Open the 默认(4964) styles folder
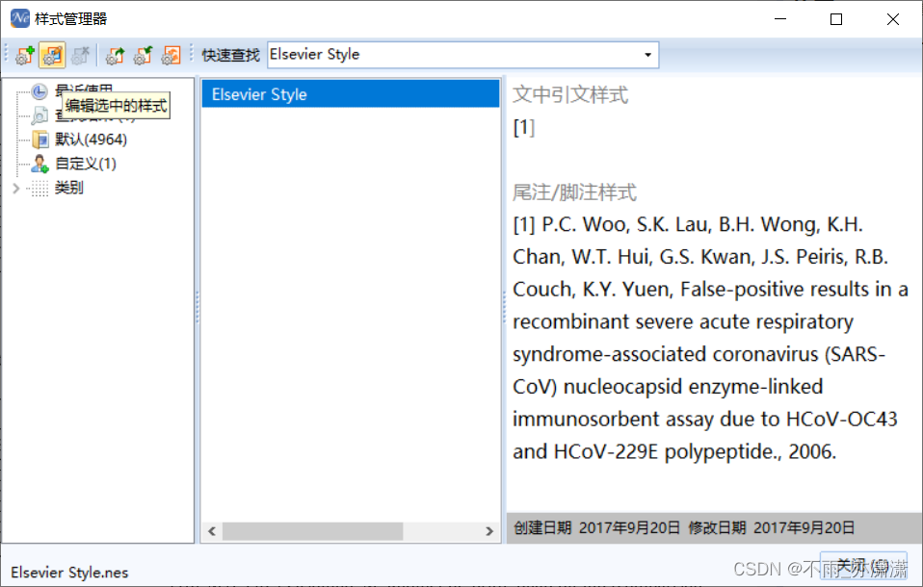Viewport: 923px width, 587px height. (x=91, y=140)
